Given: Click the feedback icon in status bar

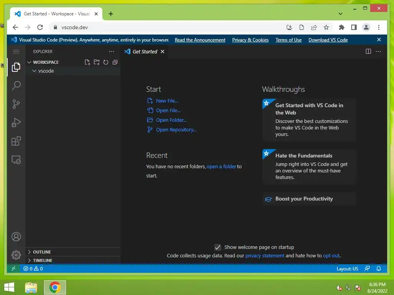Looking at the screenshot, I should (367, 268).
